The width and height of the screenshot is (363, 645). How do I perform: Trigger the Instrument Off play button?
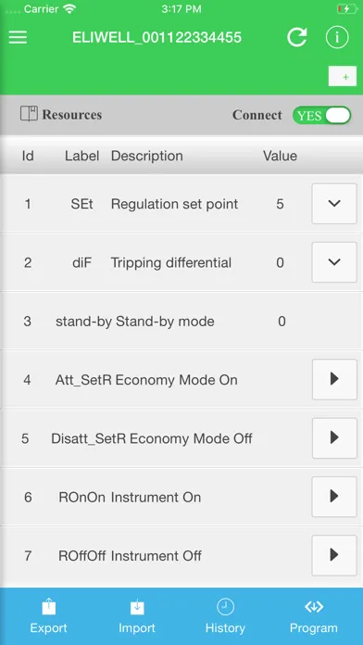click(334, 555)
